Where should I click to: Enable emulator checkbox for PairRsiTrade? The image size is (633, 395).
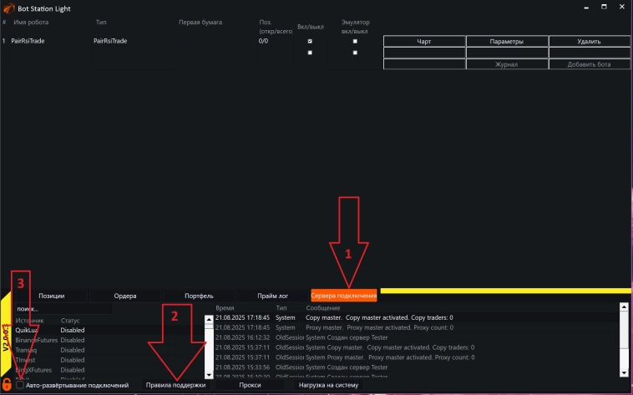(355, 41)
